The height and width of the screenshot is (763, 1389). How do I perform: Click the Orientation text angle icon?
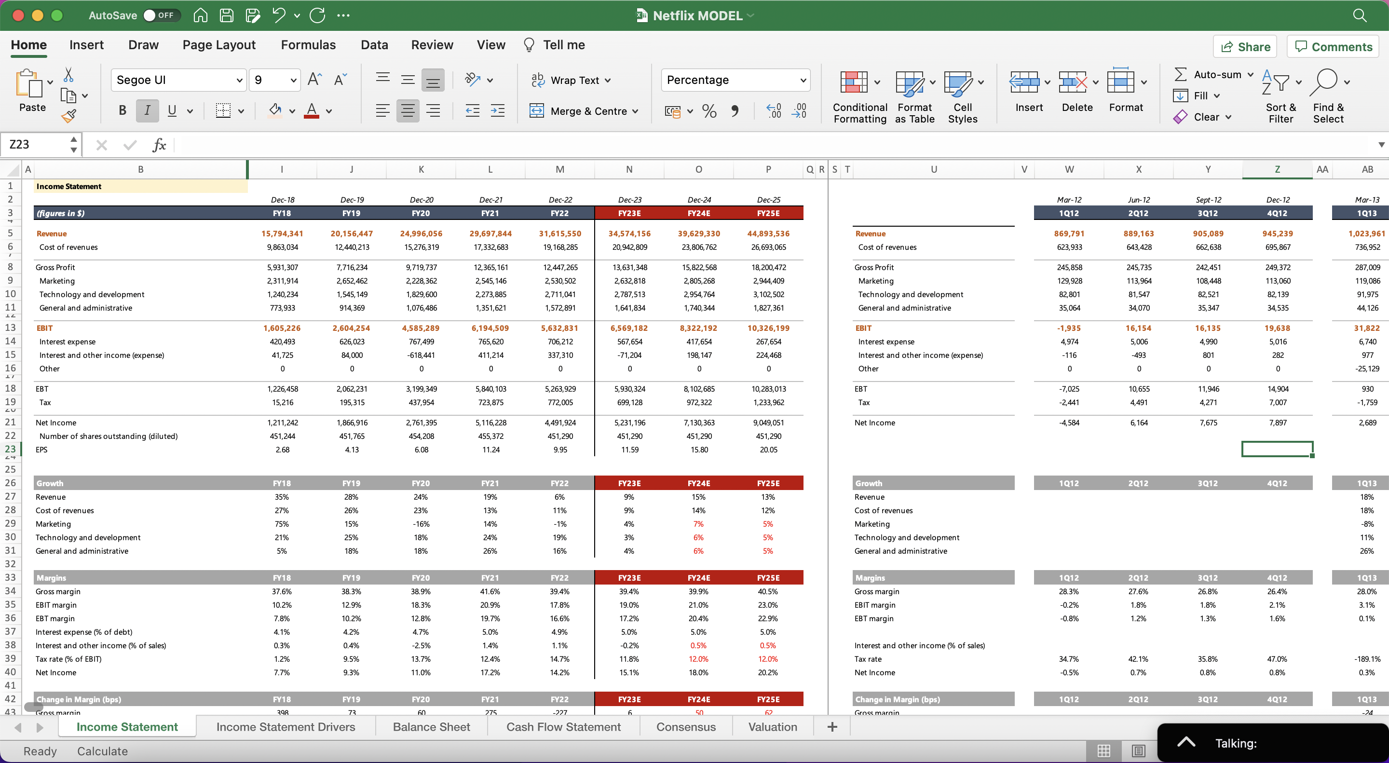click(472, 80)
